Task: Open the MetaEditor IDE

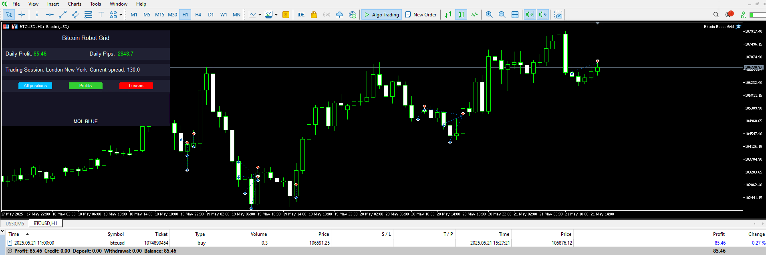Action: tap(301, 15)
